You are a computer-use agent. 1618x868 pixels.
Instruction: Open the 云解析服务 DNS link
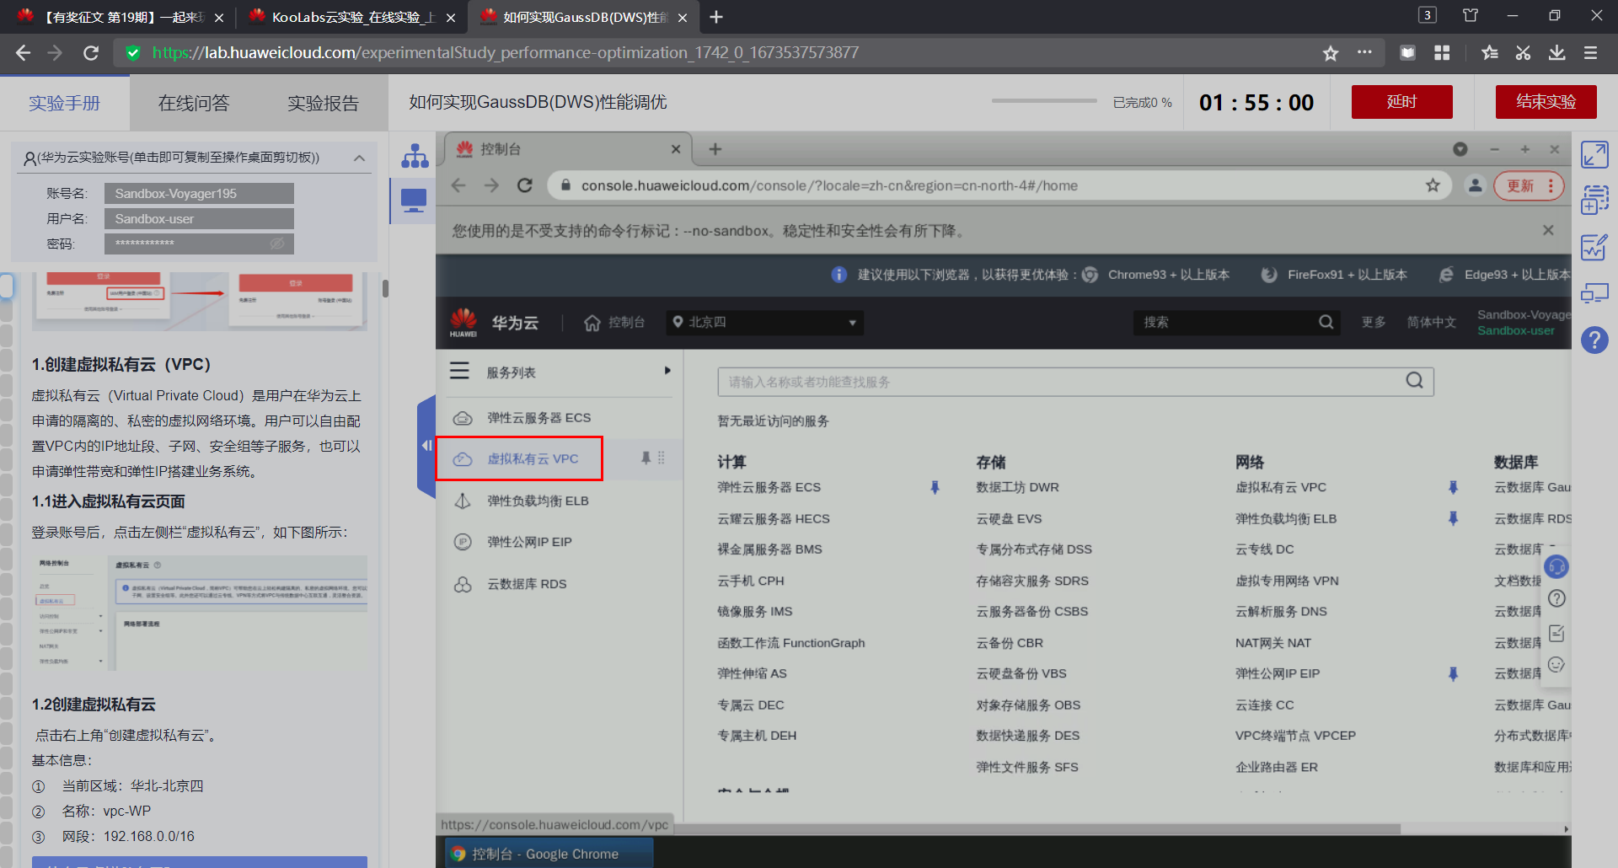pyautogui.click(x=1281, y=611)
